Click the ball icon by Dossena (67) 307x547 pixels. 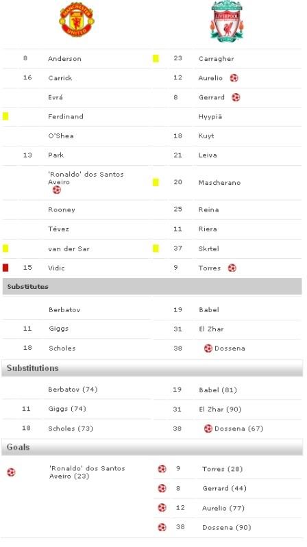(208, 429)
